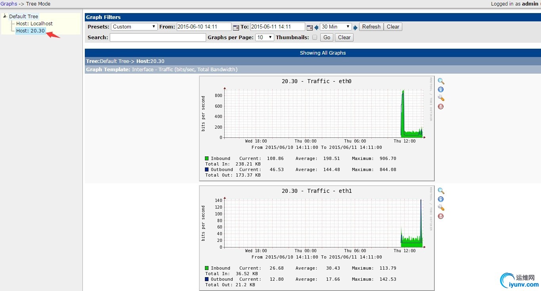
Task: Collapse the Default Tree node
Action: pos(5,16)
